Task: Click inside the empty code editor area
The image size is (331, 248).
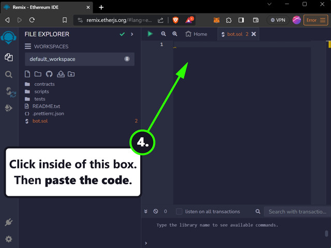Action: tap(242, 124)
